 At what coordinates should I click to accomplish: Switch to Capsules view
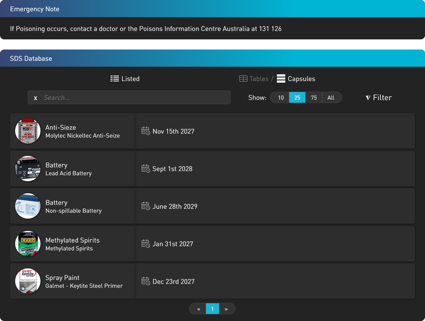point(296,79)
